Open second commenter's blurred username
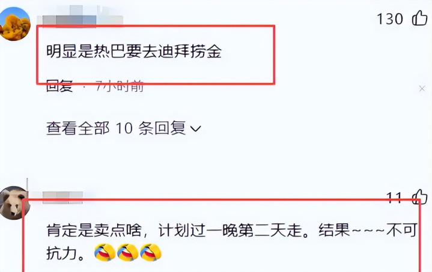Image resolution: width=432 pixels, height=272 pixels. tap(62, 198)
